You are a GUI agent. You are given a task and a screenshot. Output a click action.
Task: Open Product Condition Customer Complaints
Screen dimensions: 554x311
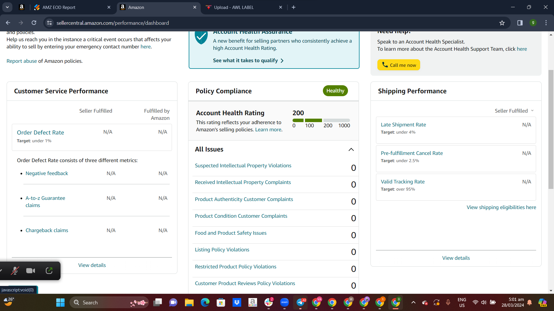(x=241, y=216)
